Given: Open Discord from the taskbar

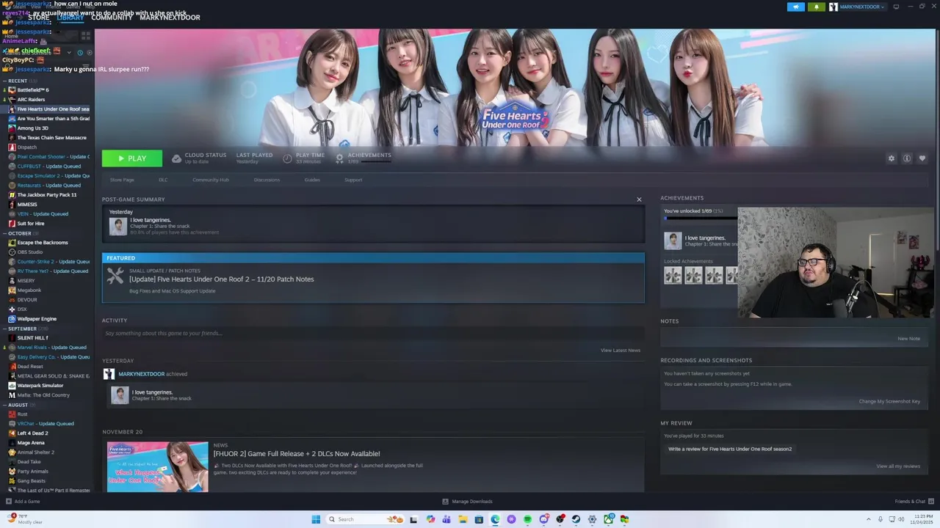Looking at the screenshot, I should point(543,519).
